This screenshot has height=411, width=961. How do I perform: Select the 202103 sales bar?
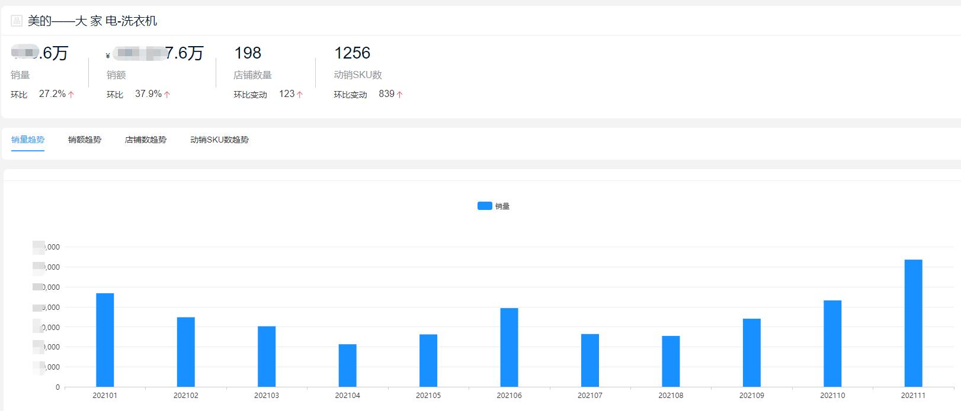click(267, 357)
